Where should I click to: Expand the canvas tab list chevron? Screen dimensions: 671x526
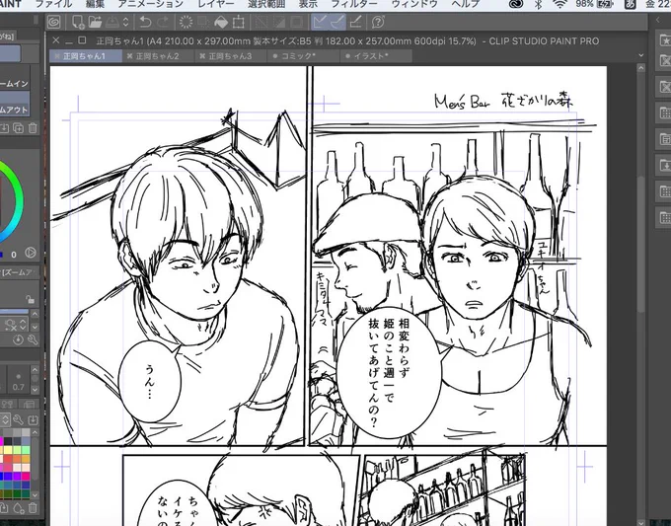tap(640, 55)
